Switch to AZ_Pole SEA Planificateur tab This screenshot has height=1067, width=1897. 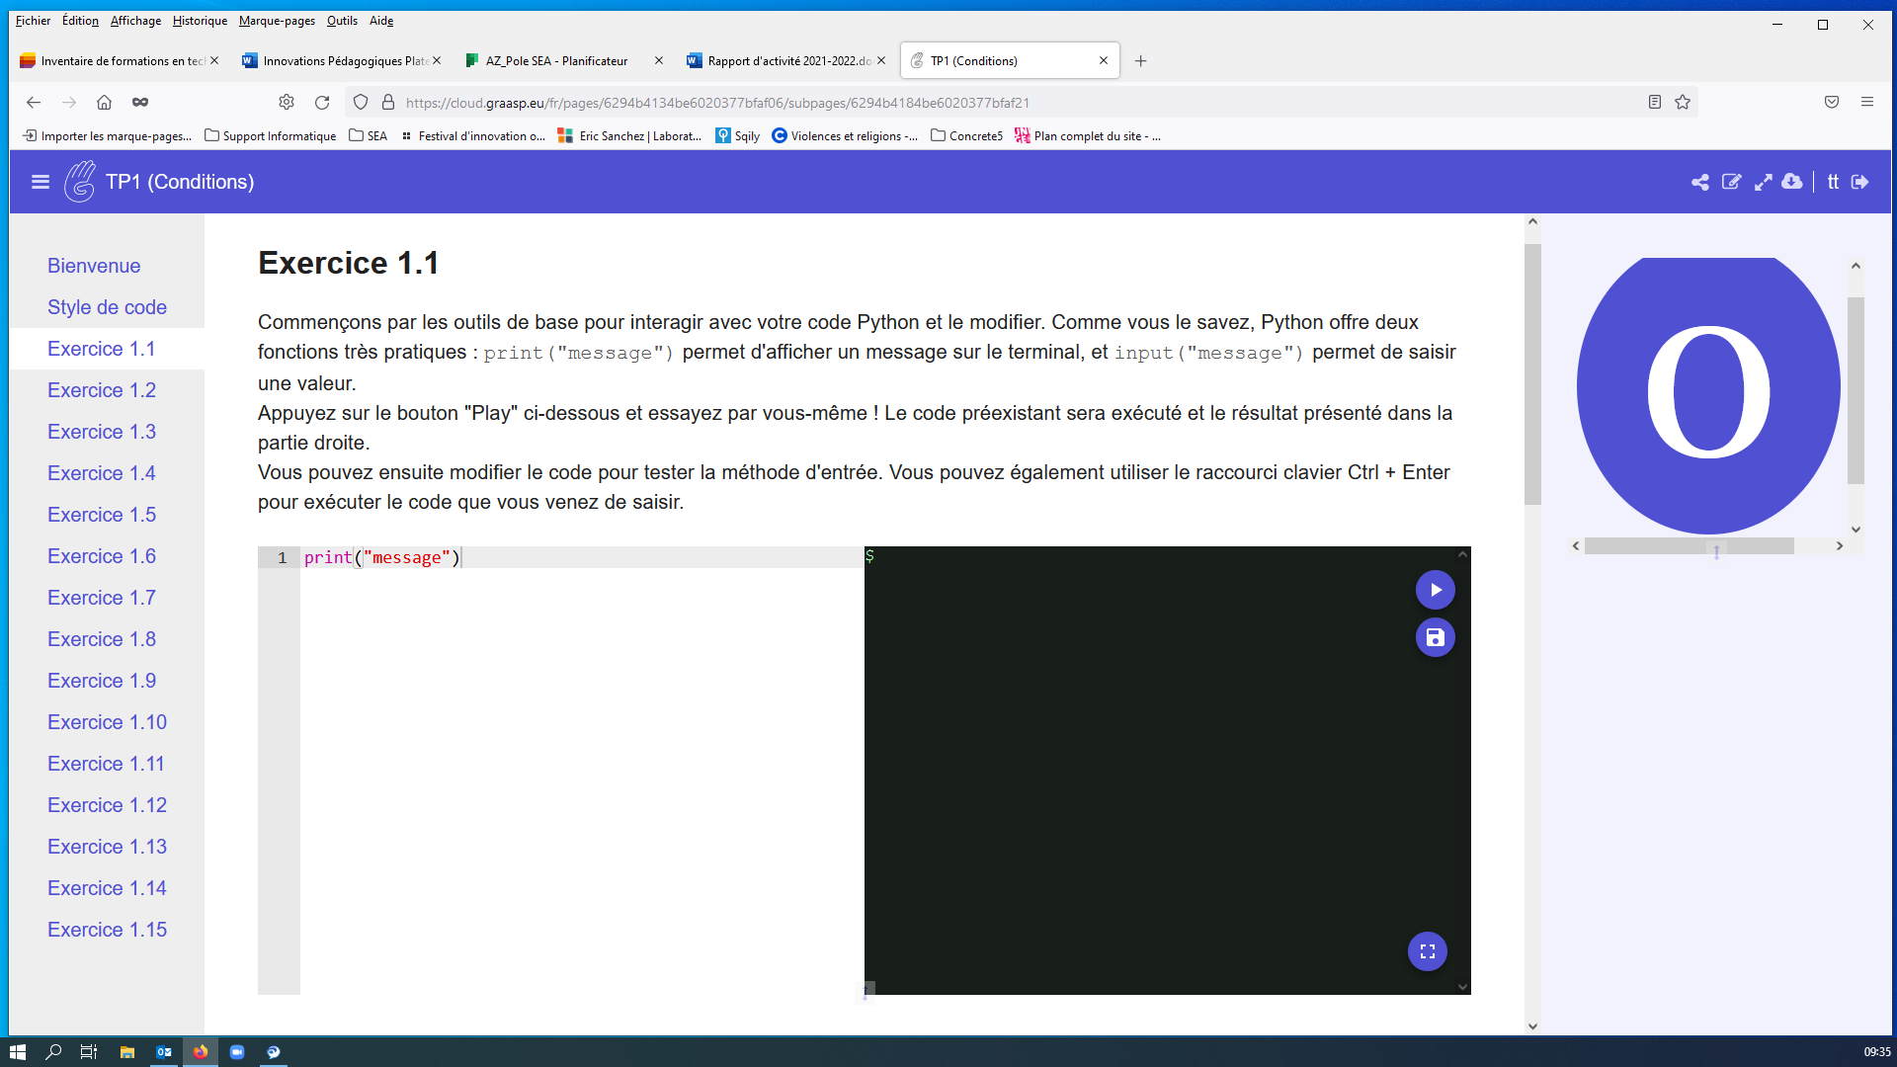tap(556, 60)
